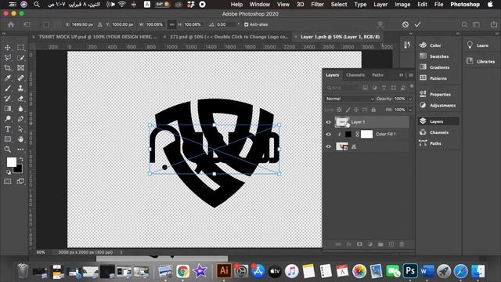Select the Blur tool
Screen dimensions: 501x282
21,109
